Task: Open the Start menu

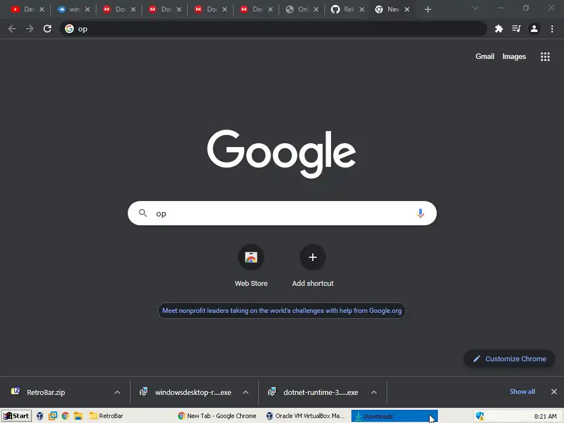Action: 16,416
